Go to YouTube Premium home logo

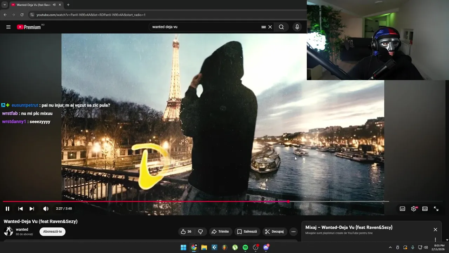pos(29,27)
